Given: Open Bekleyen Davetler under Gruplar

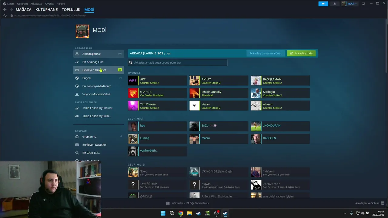Looking at the screenshot, I should coord(99,145).
